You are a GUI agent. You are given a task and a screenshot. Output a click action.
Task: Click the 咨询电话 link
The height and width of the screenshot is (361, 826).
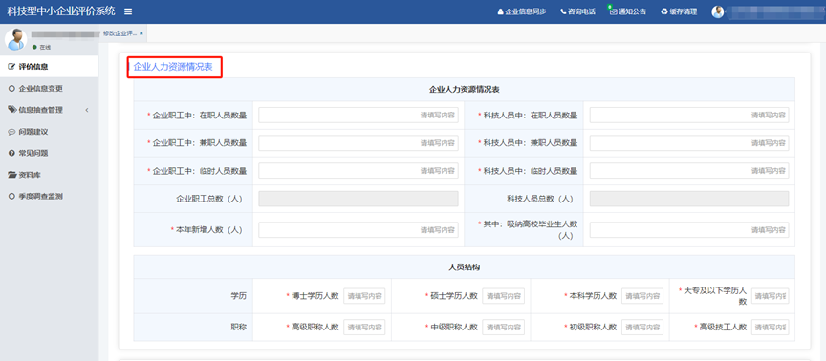point(577,11)
